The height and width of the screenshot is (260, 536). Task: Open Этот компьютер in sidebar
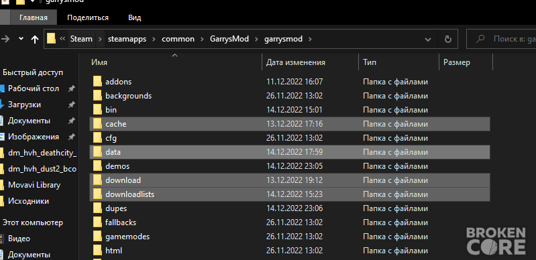(x=33, y=222)
